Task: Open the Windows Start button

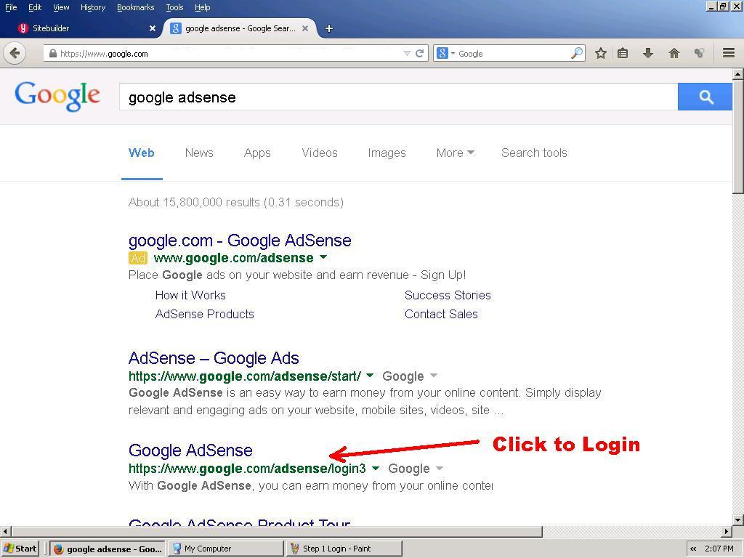Action: pyautogui.click(x=20, y=549)
